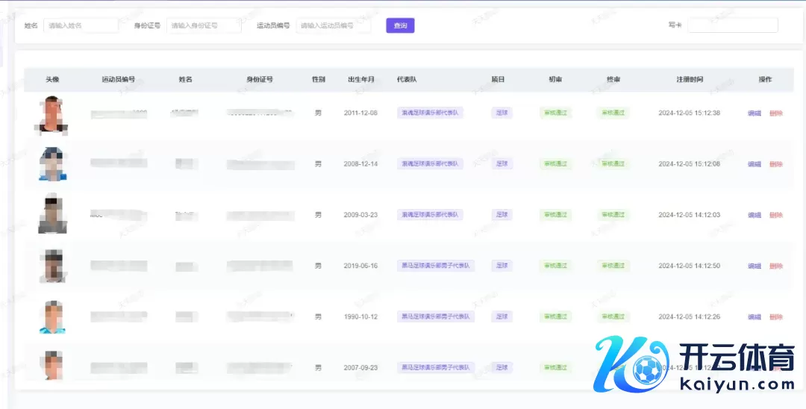Click the 查询 search button
The width and height of the screenshot is (806, 409).
click(400, 25)
